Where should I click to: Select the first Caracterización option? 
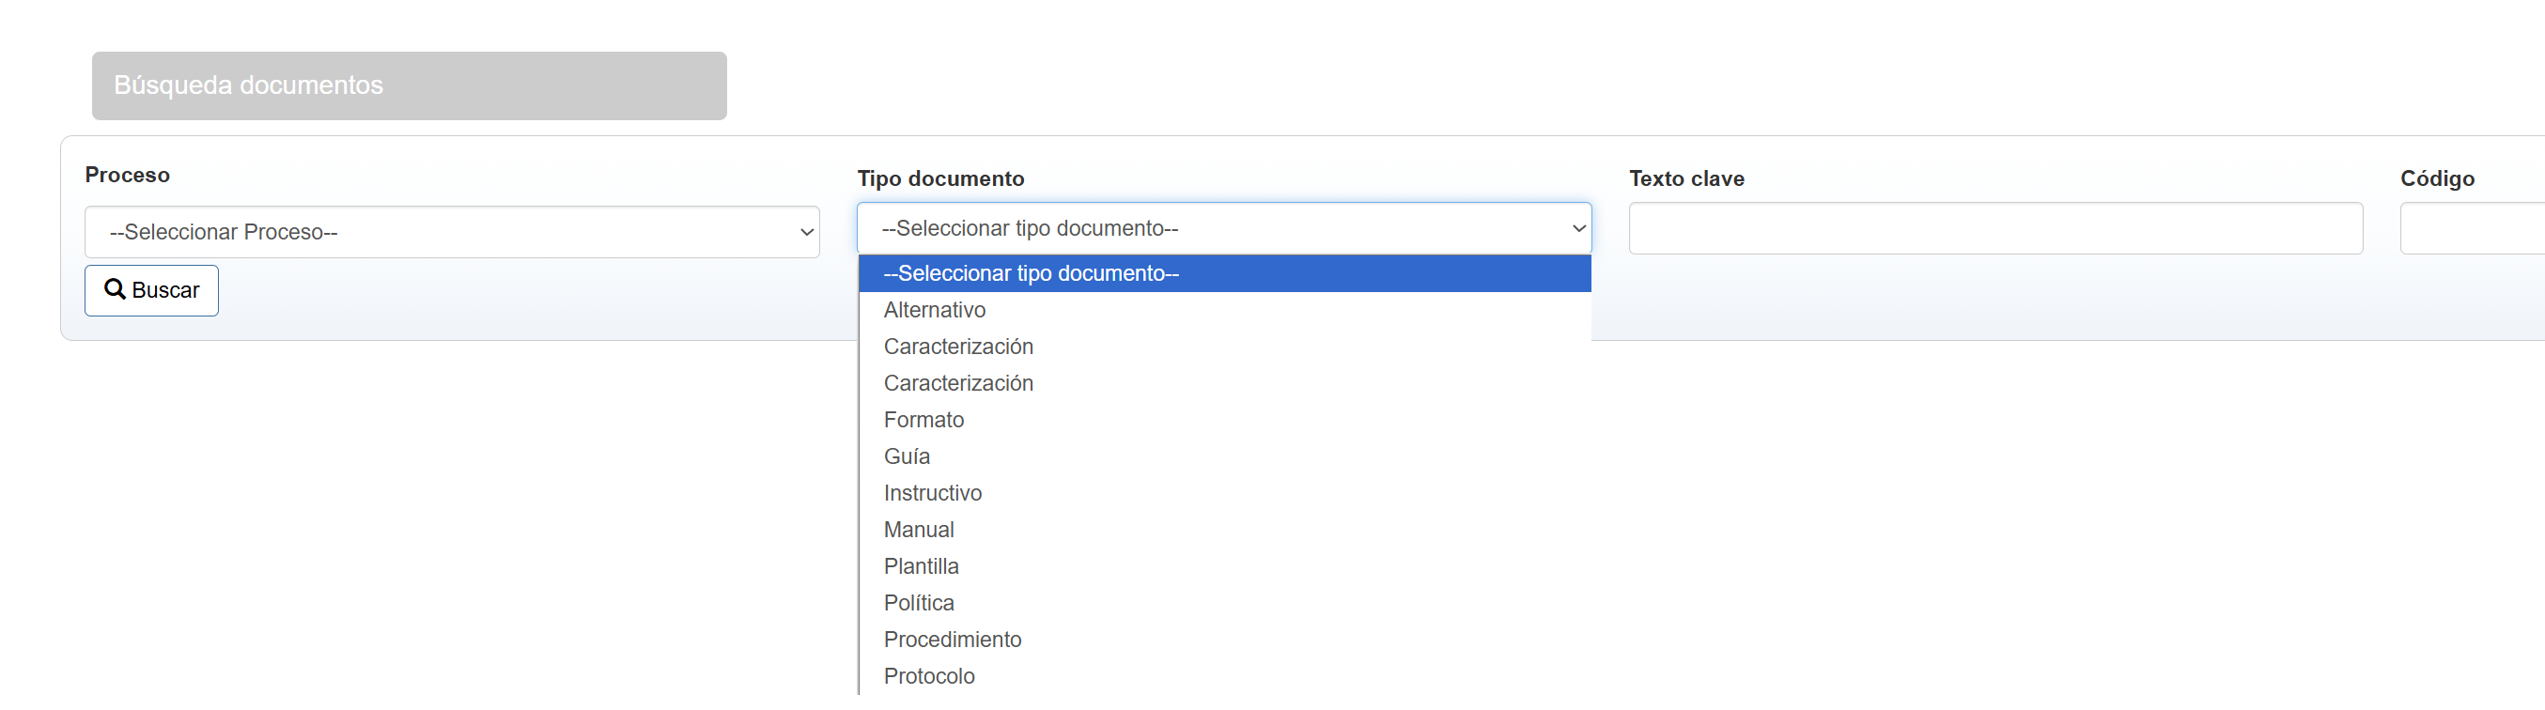1224,347
